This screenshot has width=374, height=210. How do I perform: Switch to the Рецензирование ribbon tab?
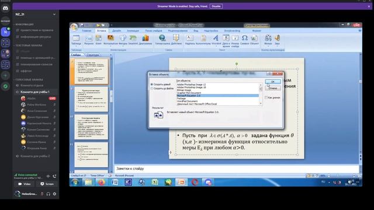[x=178, y=31]
